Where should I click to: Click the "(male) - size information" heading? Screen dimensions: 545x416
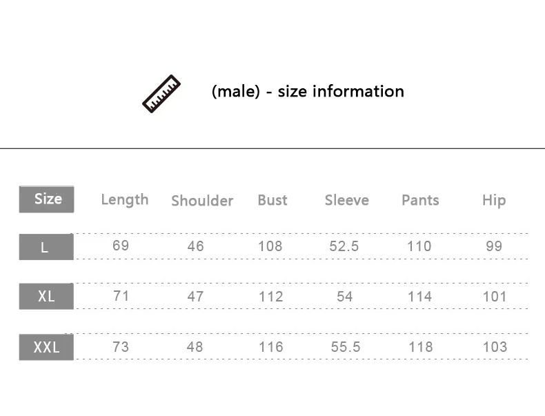tap(308, 91)
